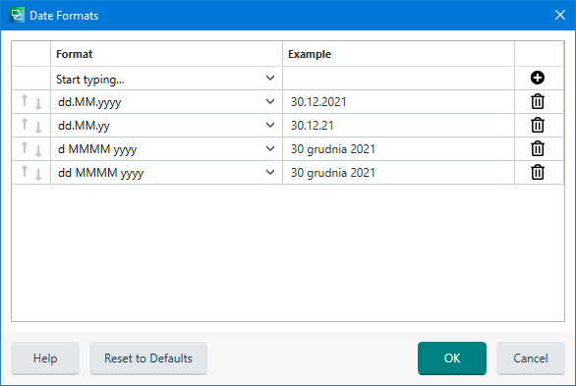576x386 pixels.
Task: Click the Cancel button
Action: 531,358
